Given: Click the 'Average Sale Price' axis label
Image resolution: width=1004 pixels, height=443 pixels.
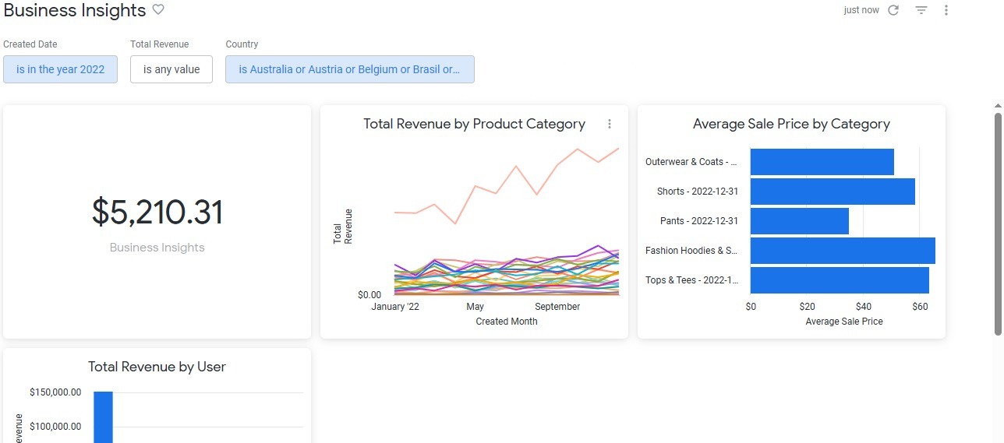Looking at the screenshot, I should point(844,321).
